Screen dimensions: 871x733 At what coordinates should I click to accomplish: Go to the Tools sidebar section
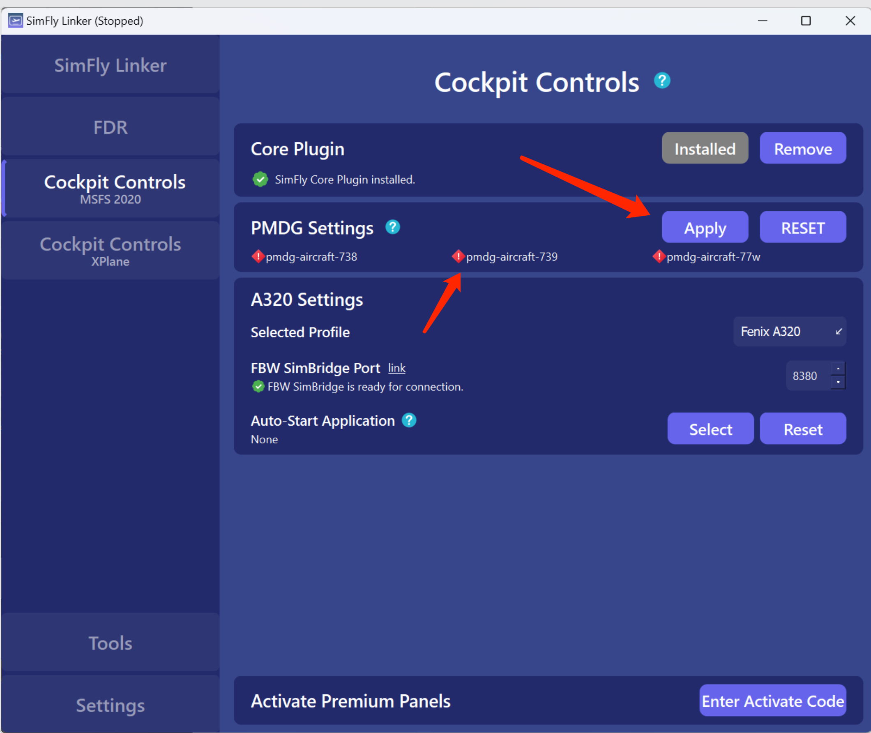pos(110,643)
